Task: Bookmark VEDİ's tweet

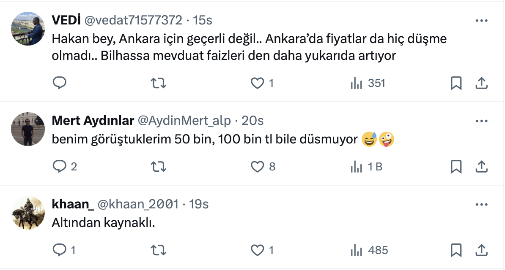Action: click(456, 83)
